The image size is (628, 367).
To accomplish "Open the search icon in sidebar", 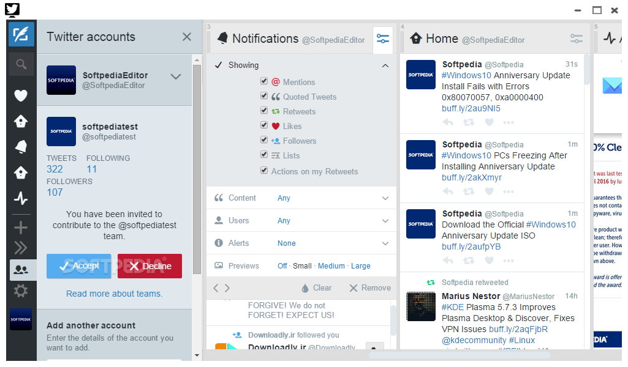I will point(21,64).
